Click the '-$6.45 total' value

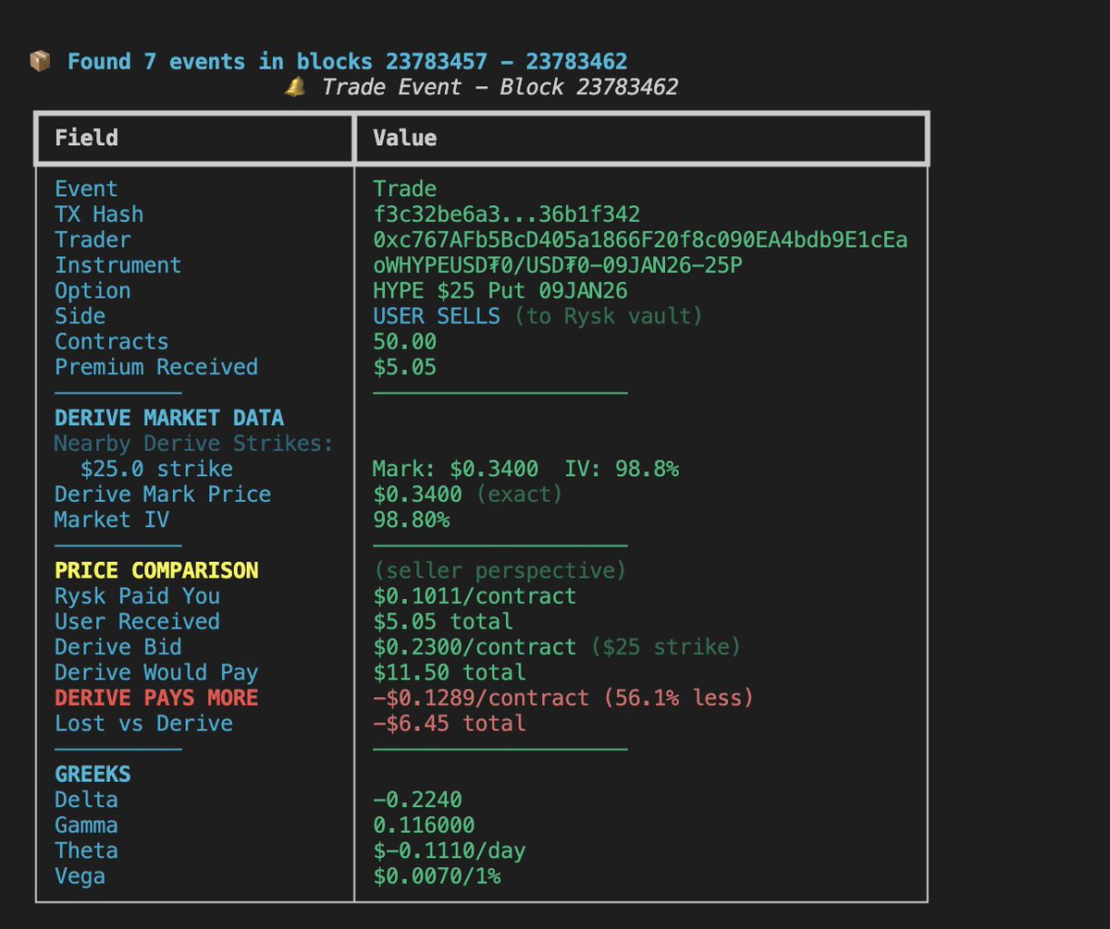tap(449, 723)
